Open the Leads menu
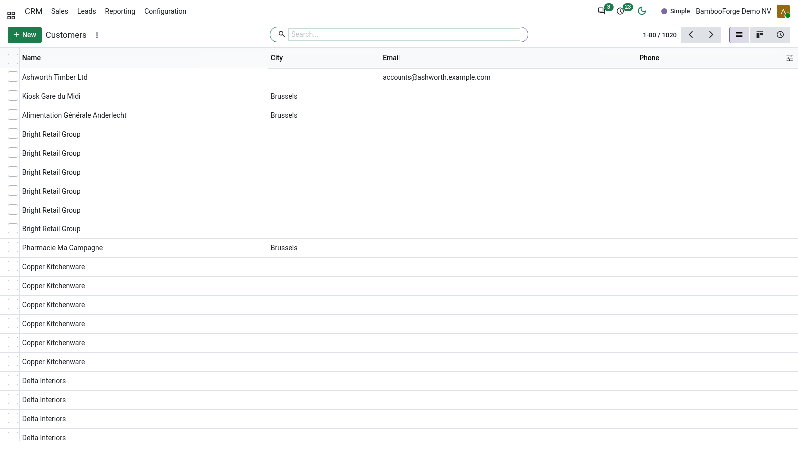Viewport: 798px width, 449px height. click(x=86, y=11)
